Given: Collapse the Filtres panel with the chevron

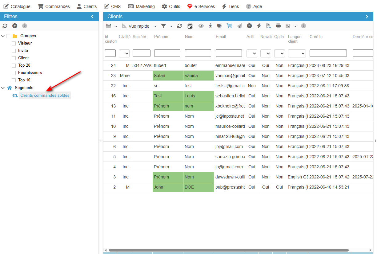Looking at the screenshot, I should pyautogui.click(x=92, y=17).
